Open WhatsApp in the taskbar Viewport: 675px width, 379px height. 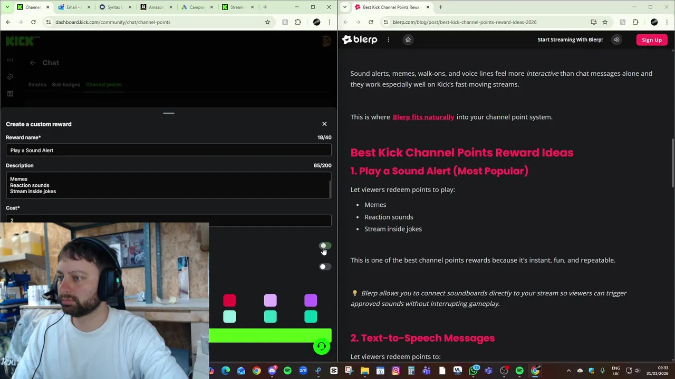pyautogui.click(x=473, y=371)
